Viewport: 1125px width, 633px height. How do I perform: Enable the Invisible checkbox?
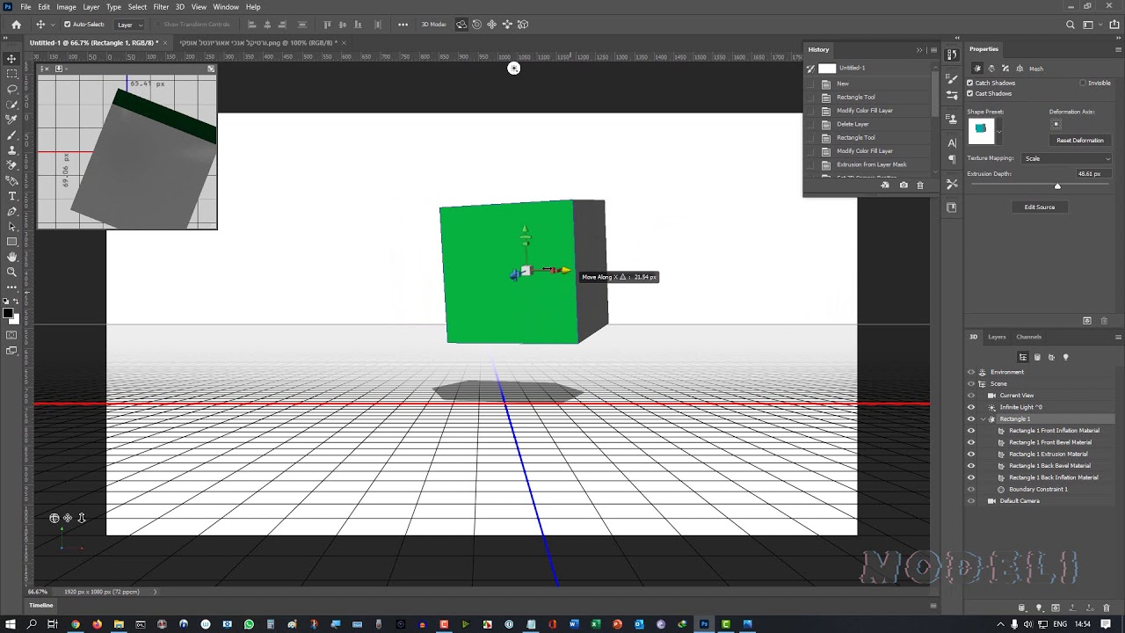(x=1083, y=83)
